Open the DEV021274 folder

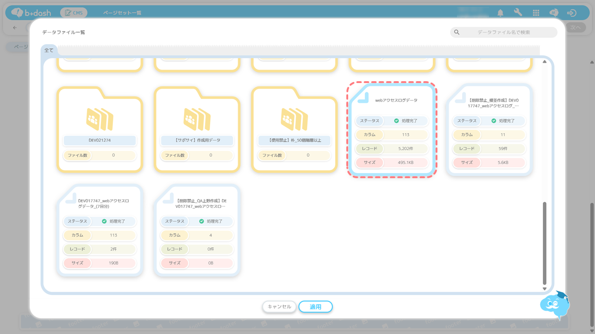pos(99,129)
